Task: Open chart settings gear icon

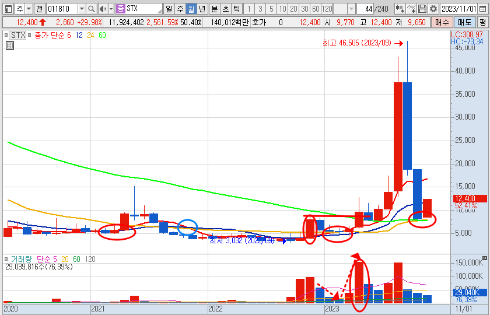Action: point(433,9)
